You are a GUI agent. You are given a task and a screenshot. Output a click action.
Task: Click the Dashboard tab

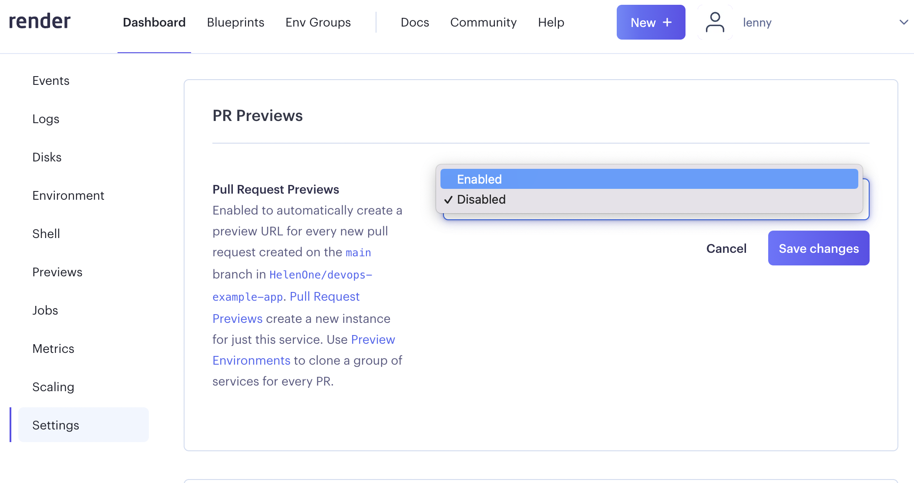154,22
